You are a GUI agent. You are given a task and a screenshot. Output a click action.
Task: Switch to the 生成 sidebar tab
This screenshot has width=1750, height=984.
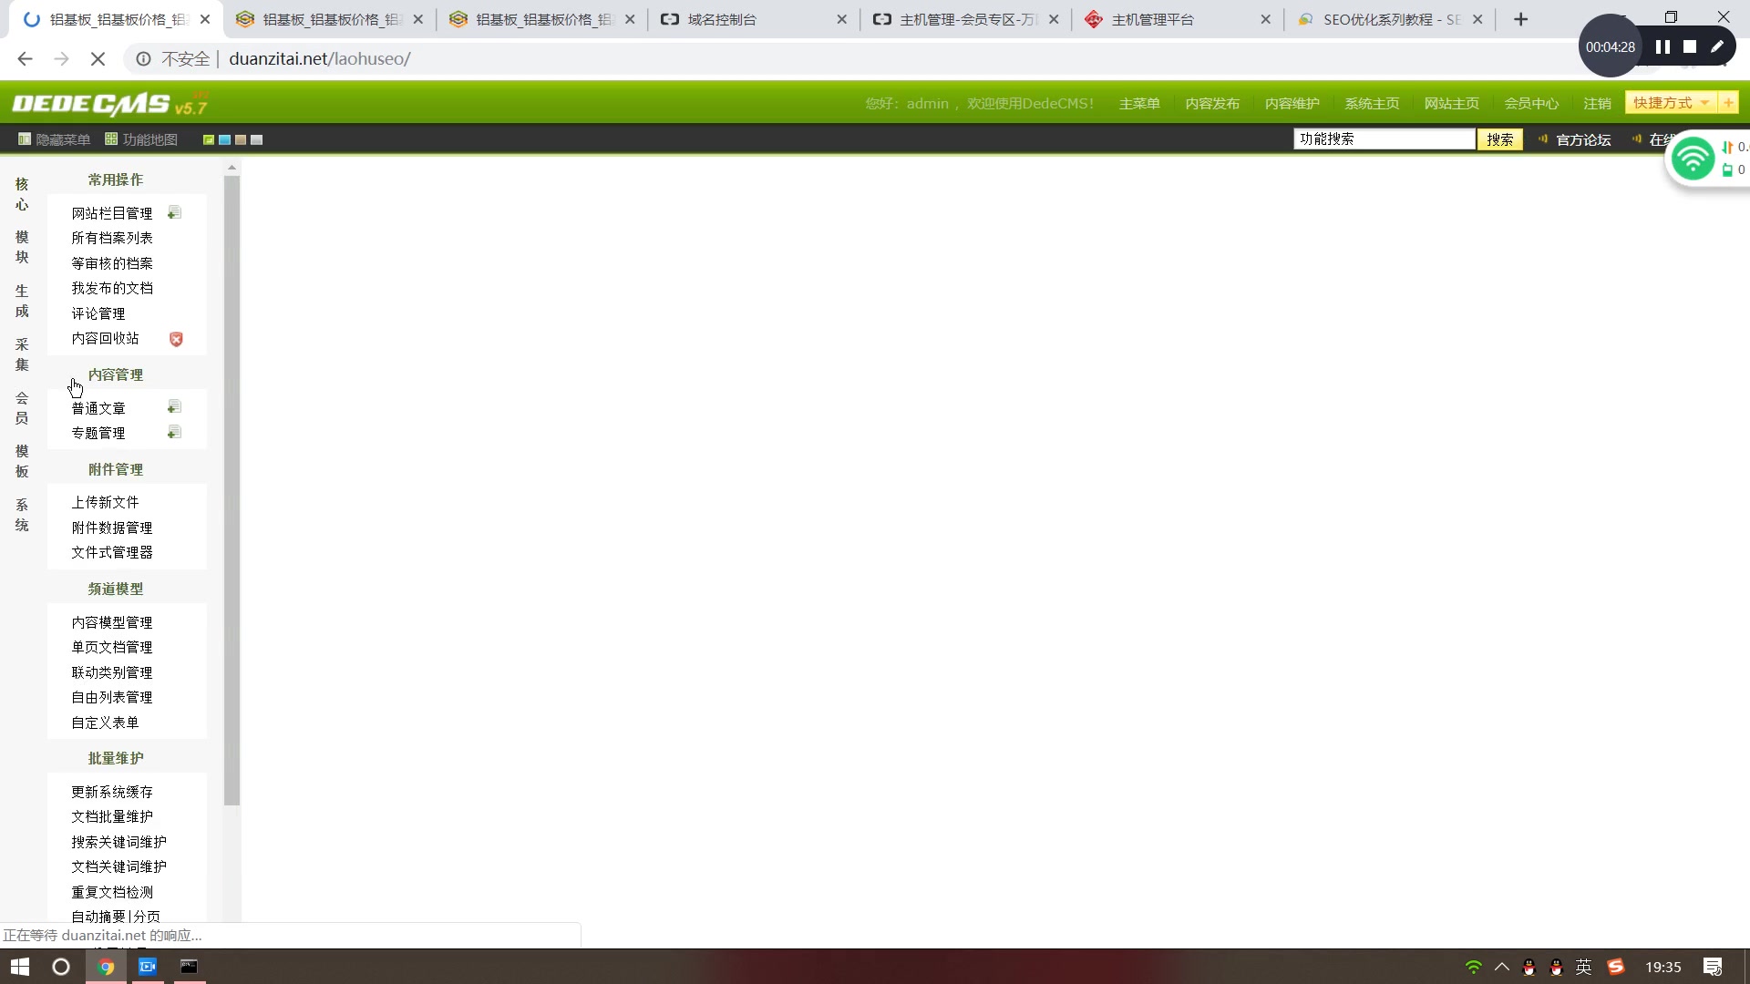pyautogui.click(x=22, y=301)
